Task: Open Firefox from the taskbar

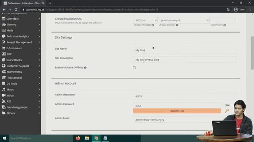Action: (78, 138)
